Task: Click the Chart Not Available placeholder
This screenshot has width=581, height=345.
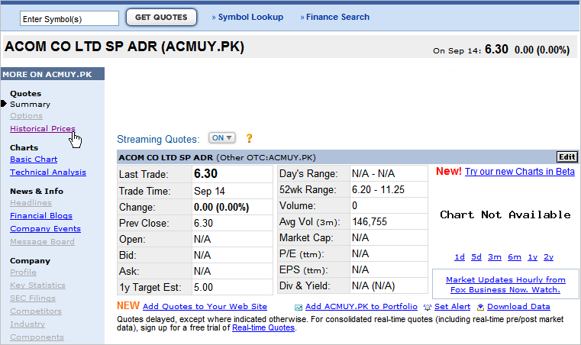Action: 505,214
